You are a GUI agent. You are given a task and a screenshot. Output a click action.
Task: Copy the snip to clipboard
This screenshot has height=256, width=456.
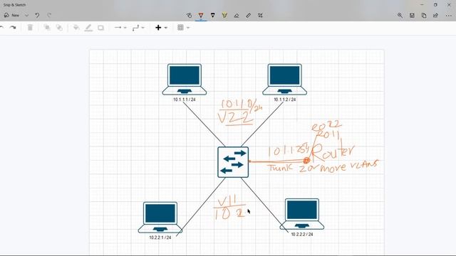point(424,16)
